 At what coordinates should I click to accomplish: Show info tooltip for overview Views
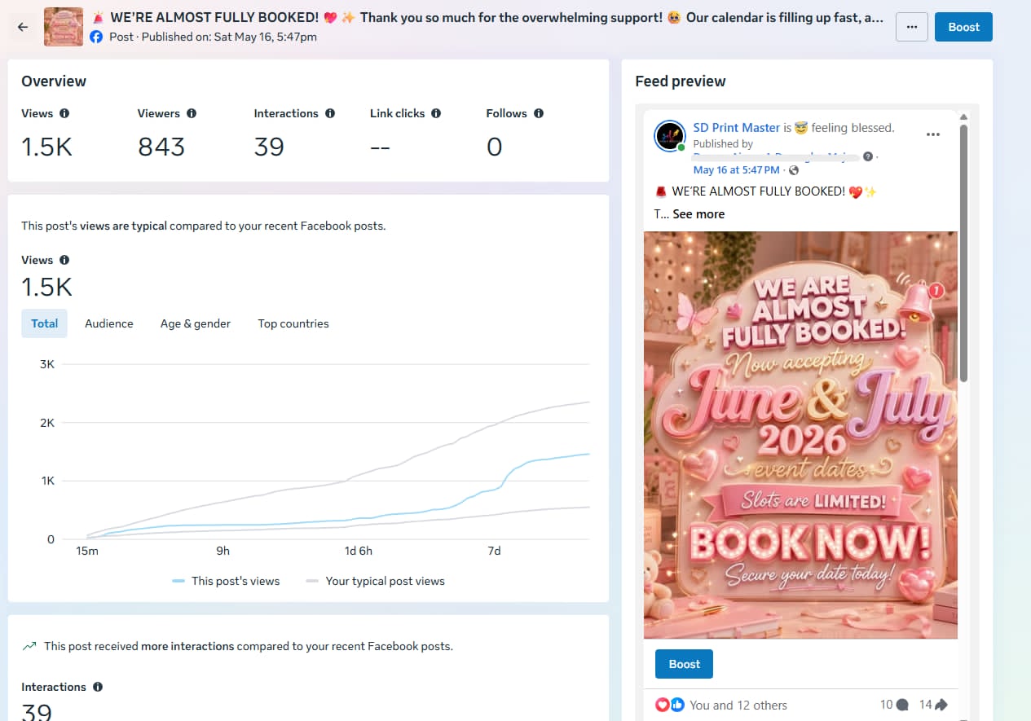click(x=64, y=113)
